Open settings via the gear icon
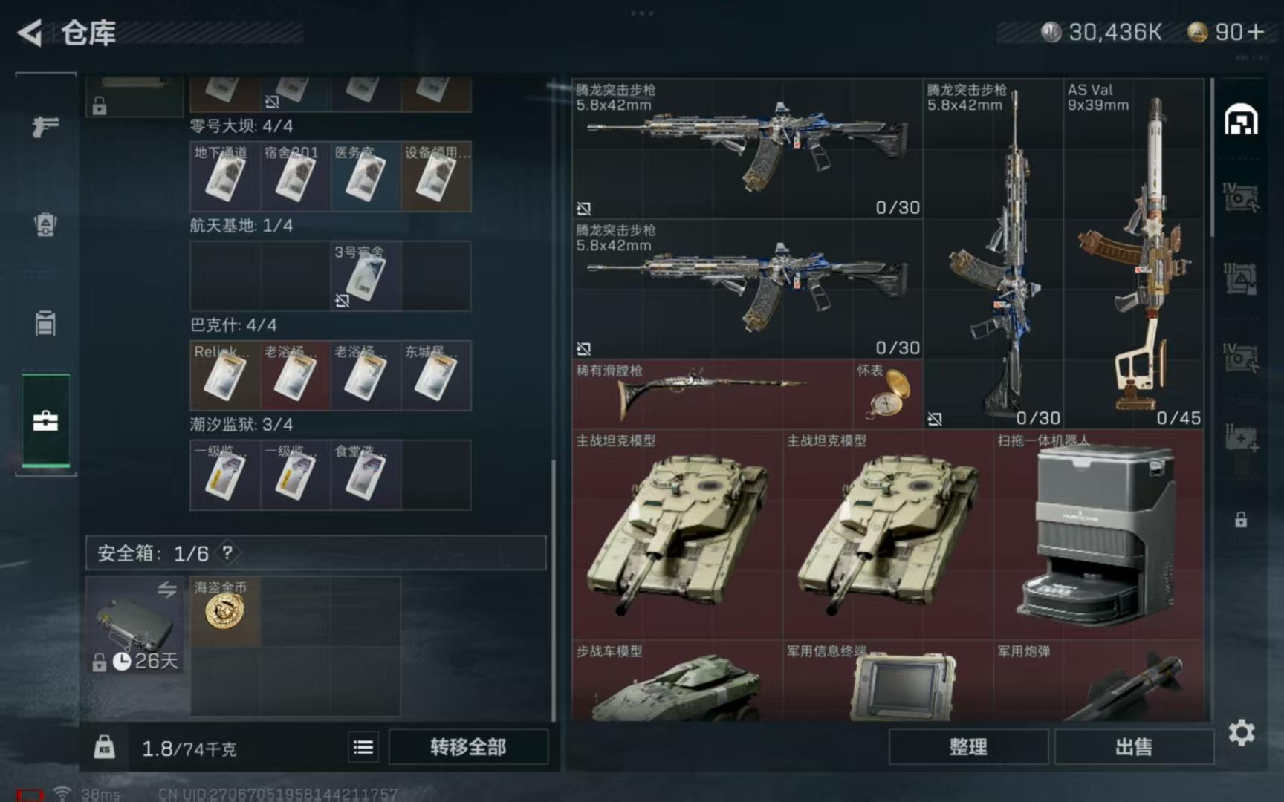The height and width of the screenshot is (802, 1284). [1242, 733]
